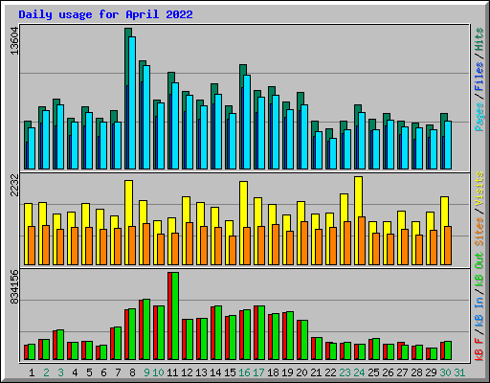Screen dimensions: 490x383
Task: Click the cyan 'Pages' legend label
Action: pos(479,117)
